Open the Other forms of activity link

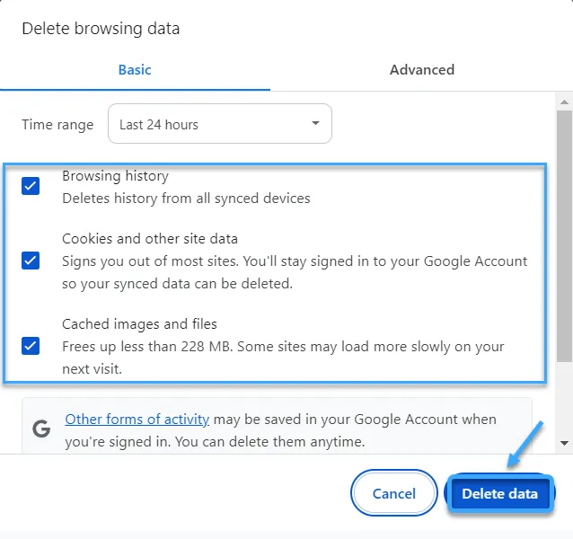137,420
